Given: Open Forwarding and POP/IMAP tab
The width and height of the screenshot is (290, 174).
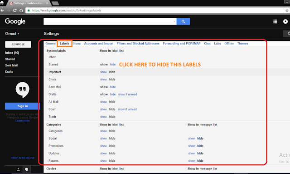Looking at the screenshot, I should pyautogui.click(x=182, y=44).
